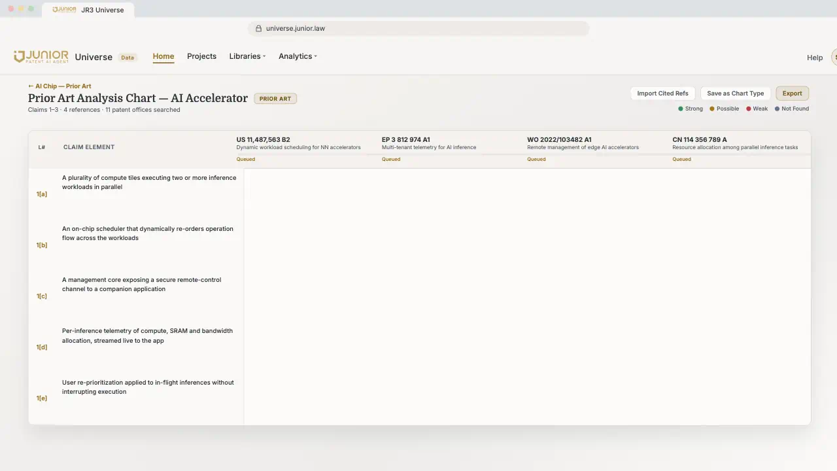Image resolution: width=837 pixels, height=471 pixels.
Task: Click the Import Cited Refs button
Action: 662,94
